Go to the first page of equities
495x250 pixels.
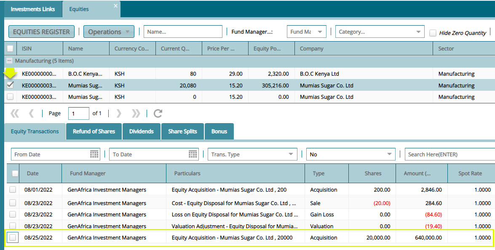(x=15, y=113)
